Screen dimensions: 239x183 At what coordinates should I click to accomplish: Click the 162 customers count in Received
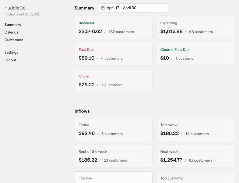click(121, 32)
